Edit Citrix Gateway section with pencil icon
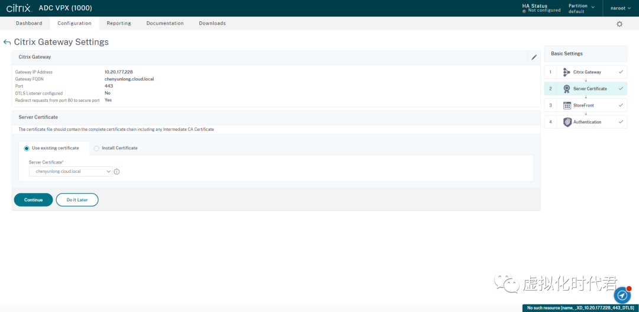Image resolution: width=639 pixels, height=312 pixels. [534, 57]
